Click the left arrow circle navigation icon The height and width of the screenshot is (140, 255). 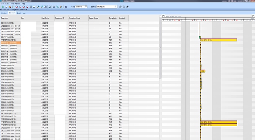tap(120, 7)
